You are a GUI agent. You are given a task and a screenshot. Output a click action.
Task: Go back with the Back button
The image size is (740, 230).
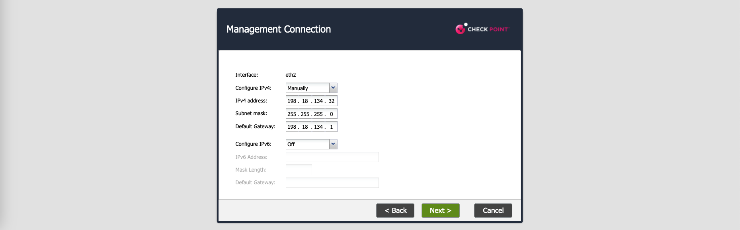click(395, 211)
